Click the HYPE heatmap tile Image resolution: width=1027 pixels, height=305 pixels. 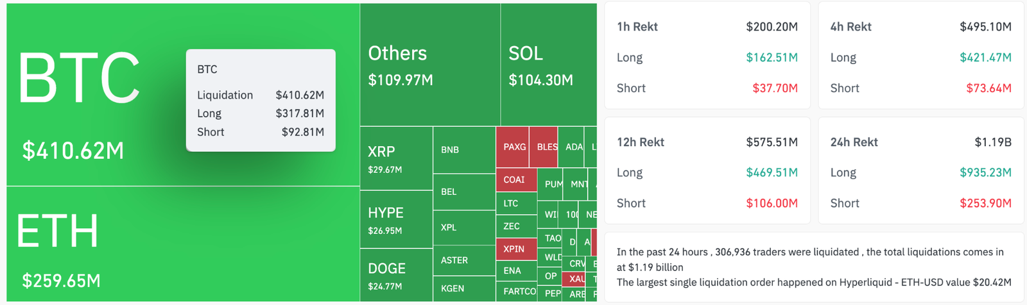396,219
